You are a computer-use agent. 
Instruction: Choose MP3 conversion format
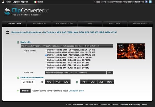tap(49, 82)
